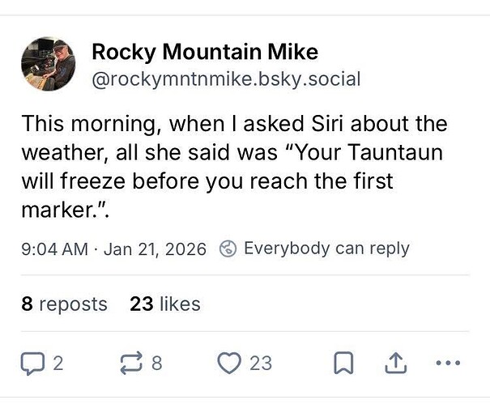This screenshot has width=490, height=404.
Task: View the "8 reposts" list
Action: pos(64,304)
